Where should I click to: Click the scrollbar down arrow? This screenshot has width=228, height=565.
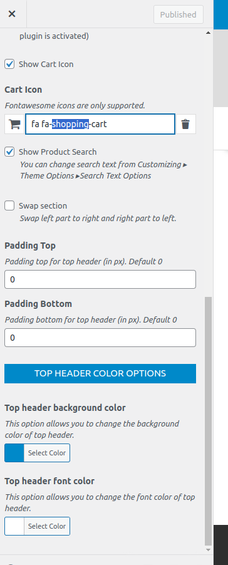pos(208,550)
